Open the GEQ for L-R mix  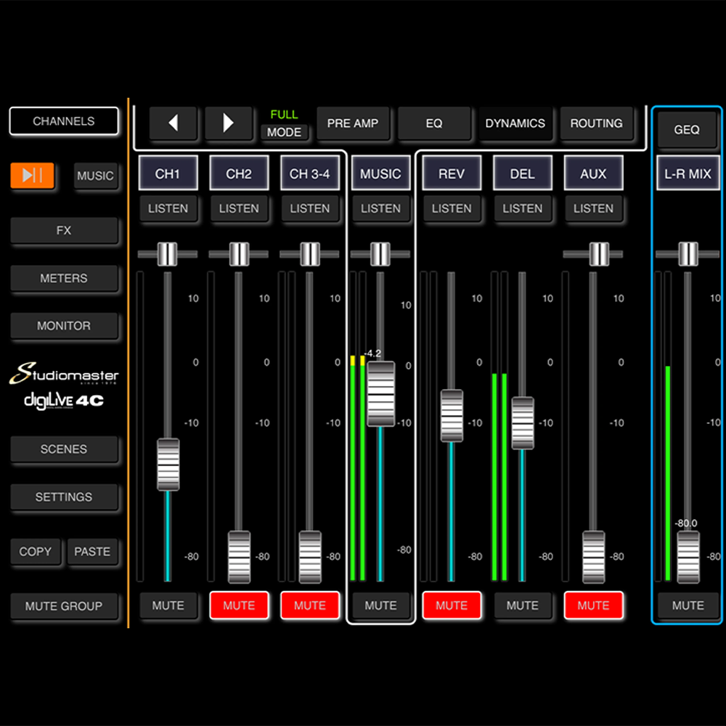[x=687, y=130]
